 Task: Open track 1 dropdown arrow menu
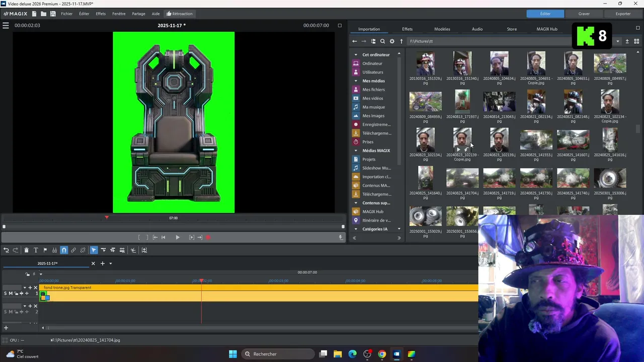25,288
